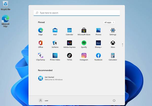Open Solitaire game
The height and width of the screenshot is (106, 152).
55,44
